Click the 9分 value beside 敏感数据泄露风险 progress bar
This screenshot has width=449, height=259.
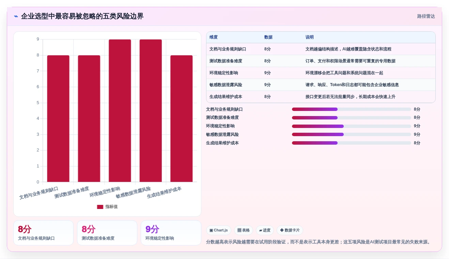click(x=417, y=134)
